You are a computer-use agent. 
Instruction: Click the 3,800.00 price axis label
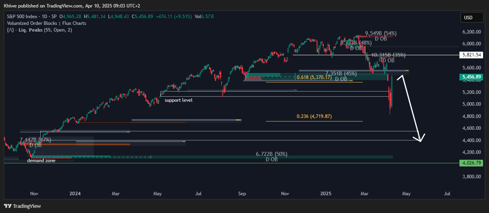click(x=471, y=177)
